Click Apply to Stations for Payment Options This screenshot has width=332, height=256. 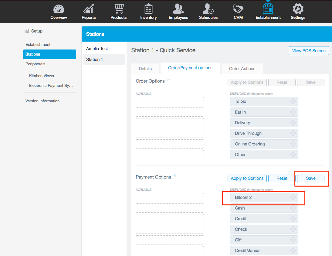coord(247,178)
